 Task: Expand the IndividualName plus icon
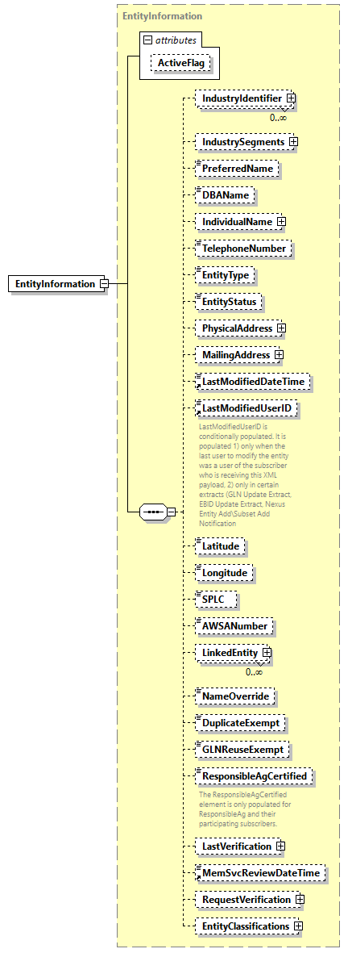[x=280, y=222]
